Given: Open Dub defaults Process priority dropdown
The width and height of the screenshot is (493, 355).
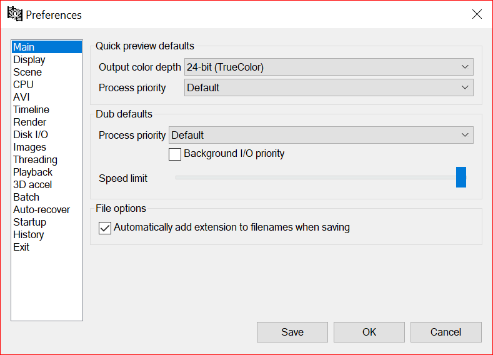Looking at the screenshot, I should pyautogui.click(x=321, y=135).
